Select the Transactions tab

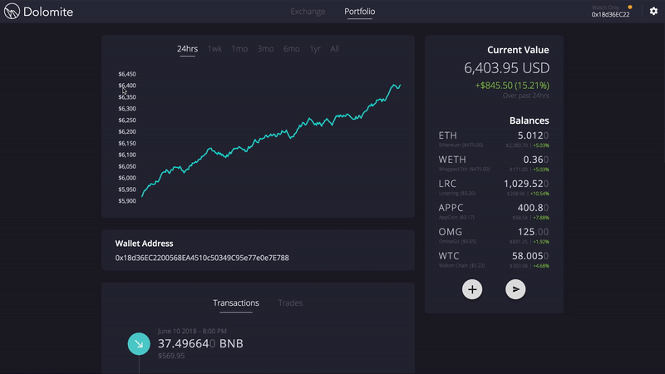236,303
